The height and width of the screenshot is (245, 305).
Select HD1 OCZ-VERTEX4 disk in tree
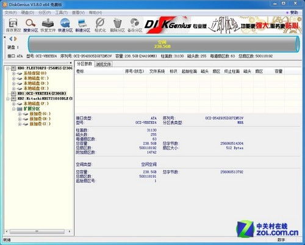[41, 93]
